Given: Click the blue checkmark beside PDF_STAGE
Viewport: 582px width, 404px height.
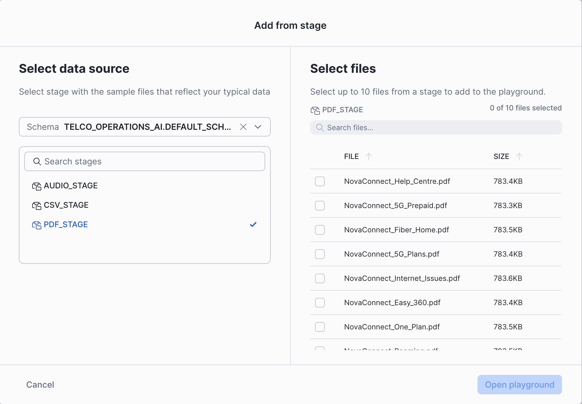Looking at the screenshot, I should [x=253, y=224].
